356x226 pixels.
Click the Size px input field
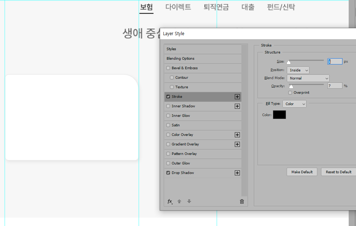click(335, 61)
